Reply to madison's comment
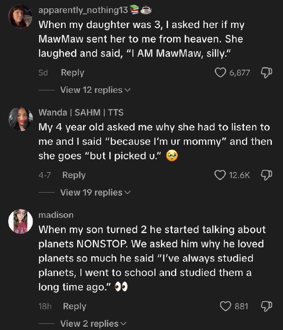Screen dimensions: 283x330 74,306
